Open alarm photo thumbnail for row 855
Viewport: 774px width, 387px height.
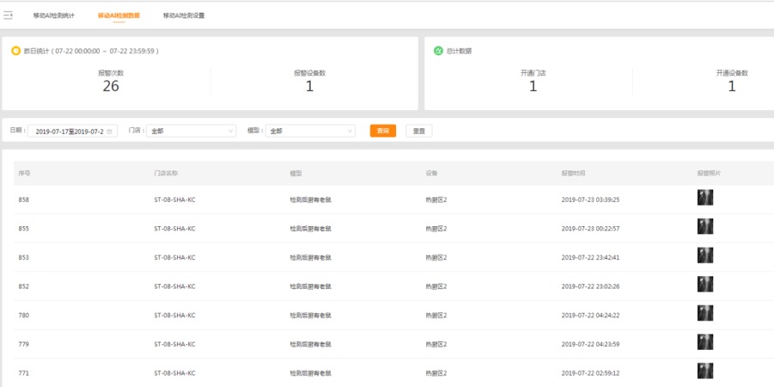(705, 226)
